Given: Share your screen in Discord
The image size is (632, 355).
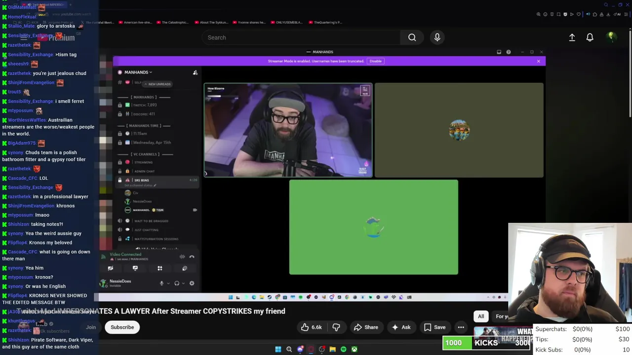Looking at the screenshot, I should point(135,268).
